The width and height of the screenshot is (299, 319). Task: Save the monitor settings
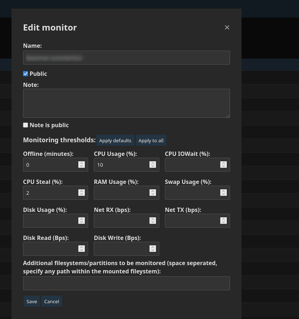tap(32, 301)
